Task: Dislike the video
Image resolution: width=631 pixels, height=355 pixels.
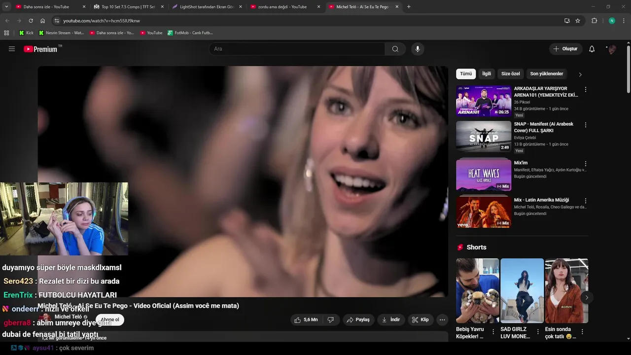Action: (331, 319)
